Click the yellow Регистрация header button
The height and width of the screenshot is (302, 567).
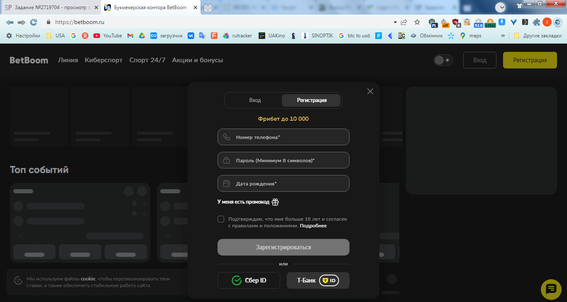[x=530, y=60]
